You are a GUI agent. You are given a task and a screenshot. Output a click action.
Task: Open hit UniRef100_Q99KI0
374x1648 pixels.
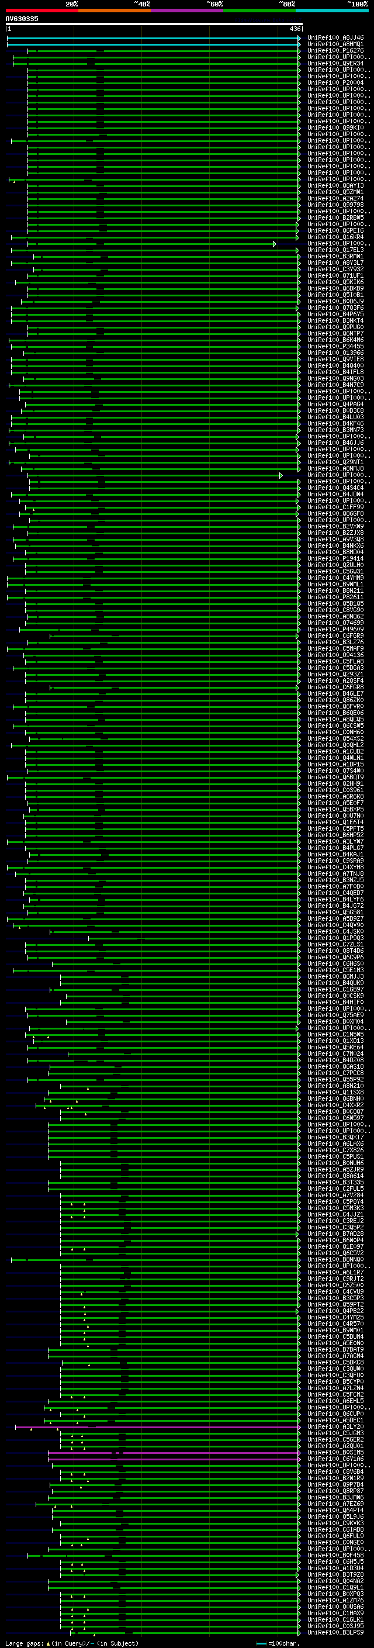335,128
